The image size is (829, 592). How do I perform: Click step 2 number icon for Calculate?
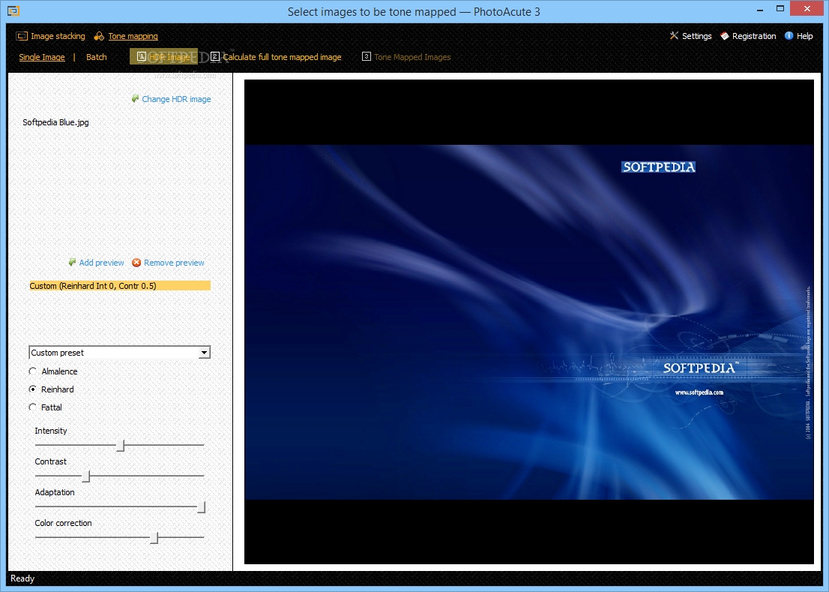214,56
